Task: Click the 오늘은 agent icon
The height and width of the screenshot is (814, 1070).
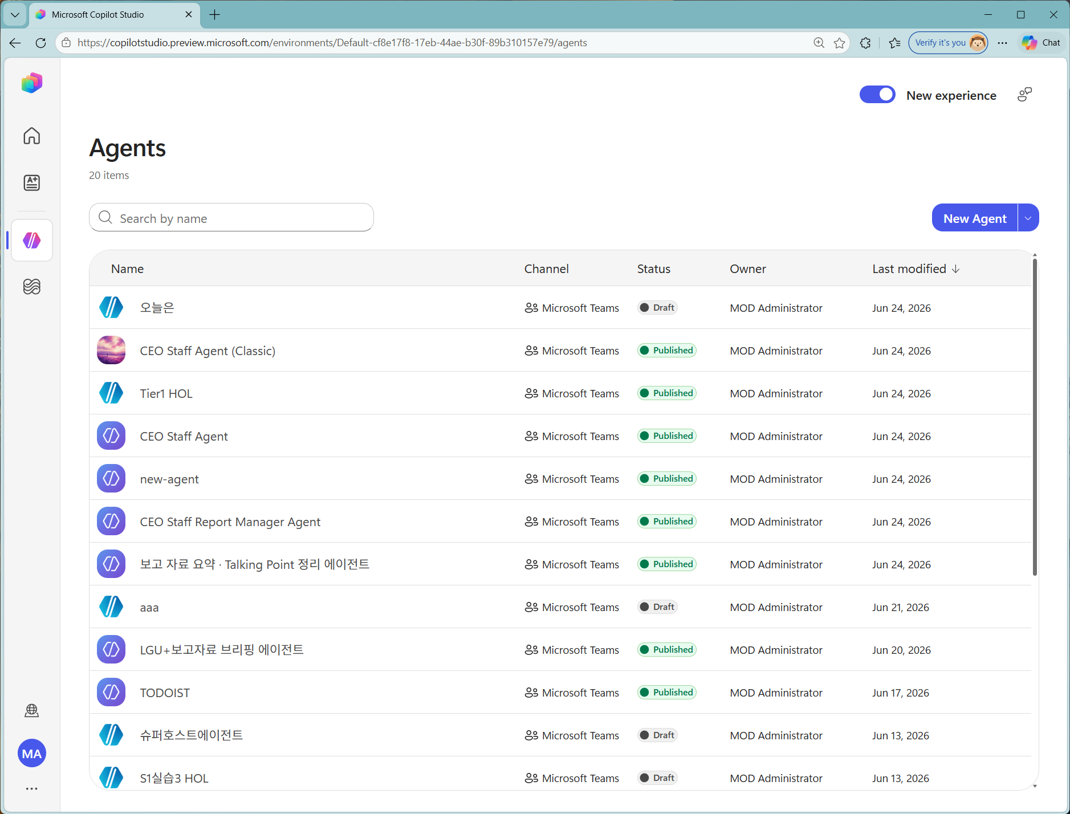Action: tap(111, 307)
